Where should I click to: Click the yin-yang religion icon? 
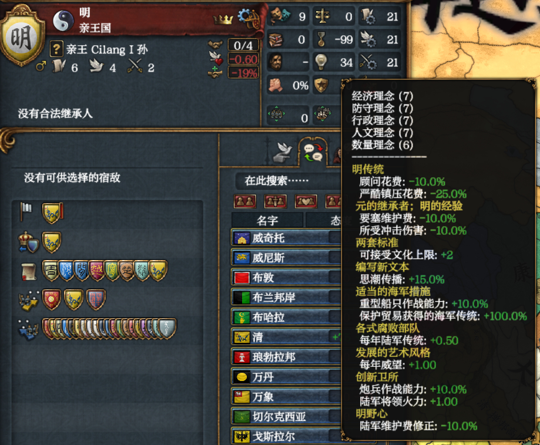63,20
